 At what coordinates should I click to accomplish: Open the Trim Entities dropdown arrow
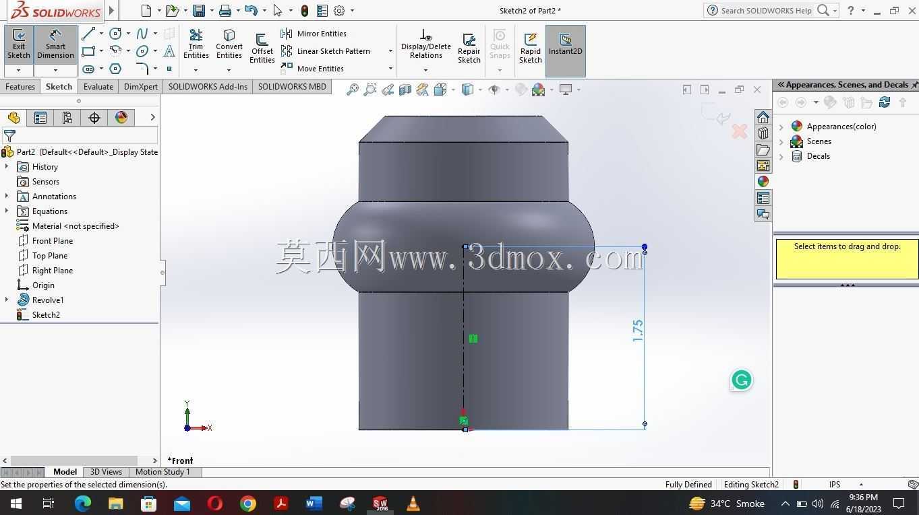pyautogui.click(x=196, y=70)
